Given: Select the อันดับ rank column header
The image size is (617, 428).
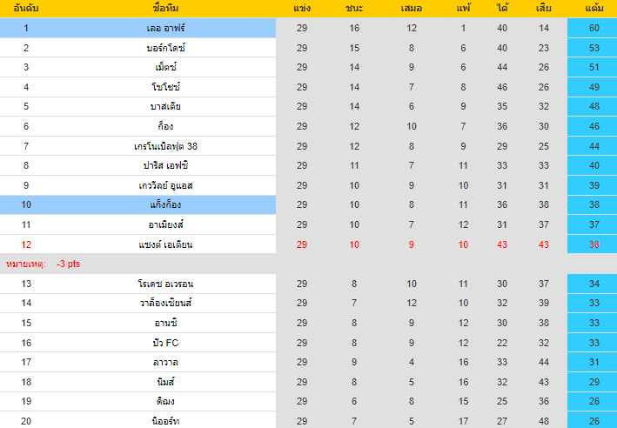Looking at the screenshot, I should point(26,9).
